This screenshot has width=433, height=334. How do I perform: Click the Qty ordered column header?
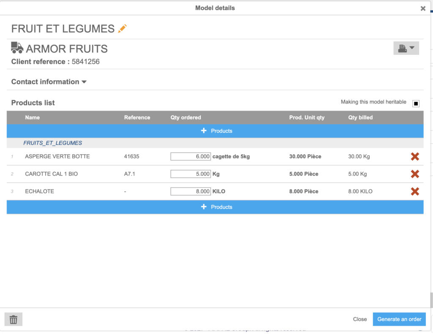[x=186, y=117]
